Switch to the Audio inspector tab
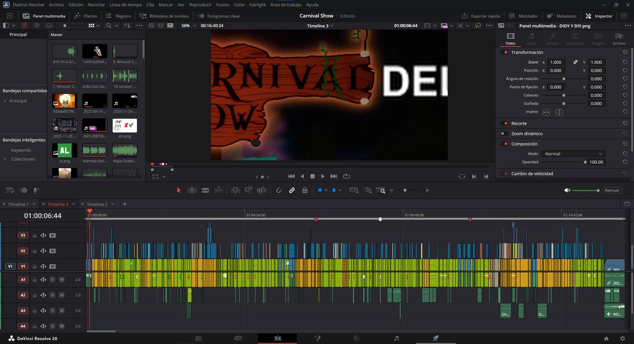The image size is (634, 344). (532, 39)
